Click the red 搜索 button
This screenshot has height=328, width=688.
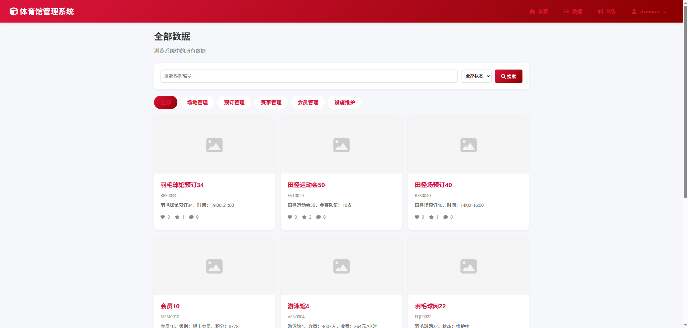coord(508,76)
